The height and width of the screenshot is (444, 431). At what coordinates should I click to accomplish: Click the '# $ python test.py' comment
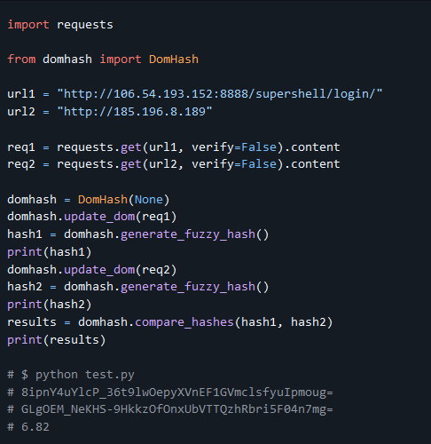point(71,375)
